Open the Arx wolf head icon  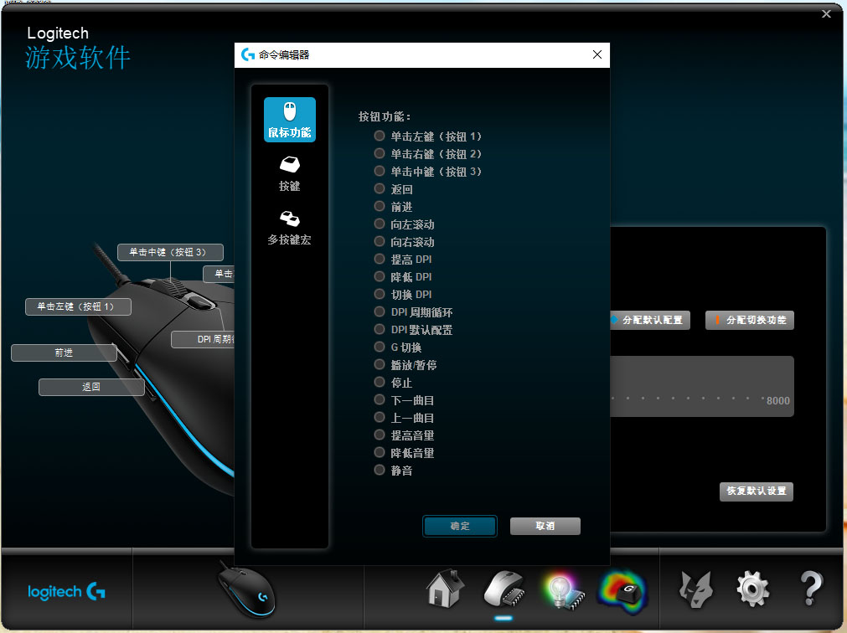click(695, 589)
